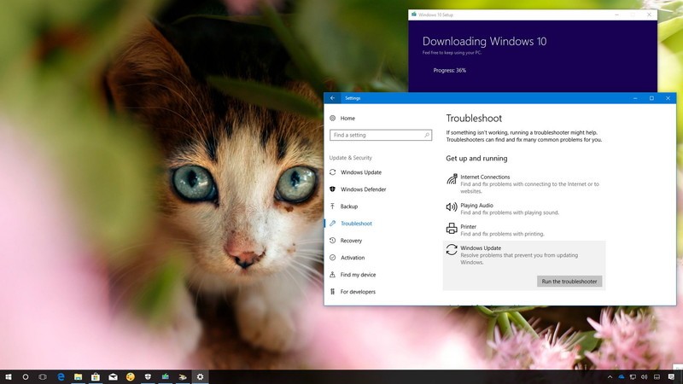Open Windows Update in sidebar

pyautogui.click(x=355, y=172)
